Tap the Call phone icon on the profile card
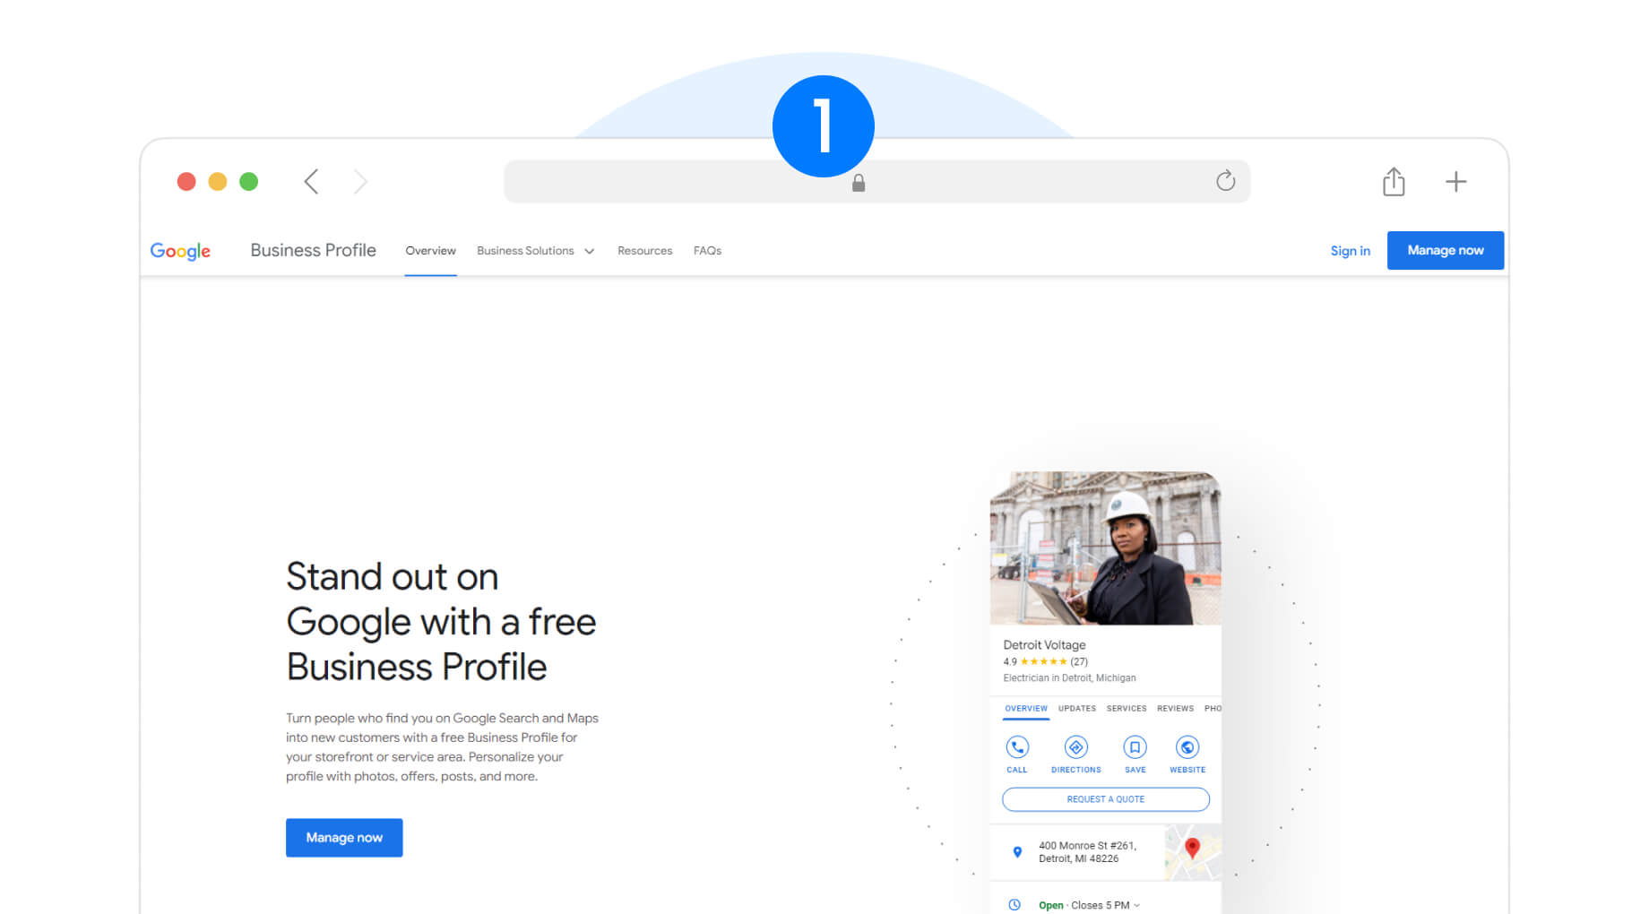1649x914 pixels. tap(1017, 747)
